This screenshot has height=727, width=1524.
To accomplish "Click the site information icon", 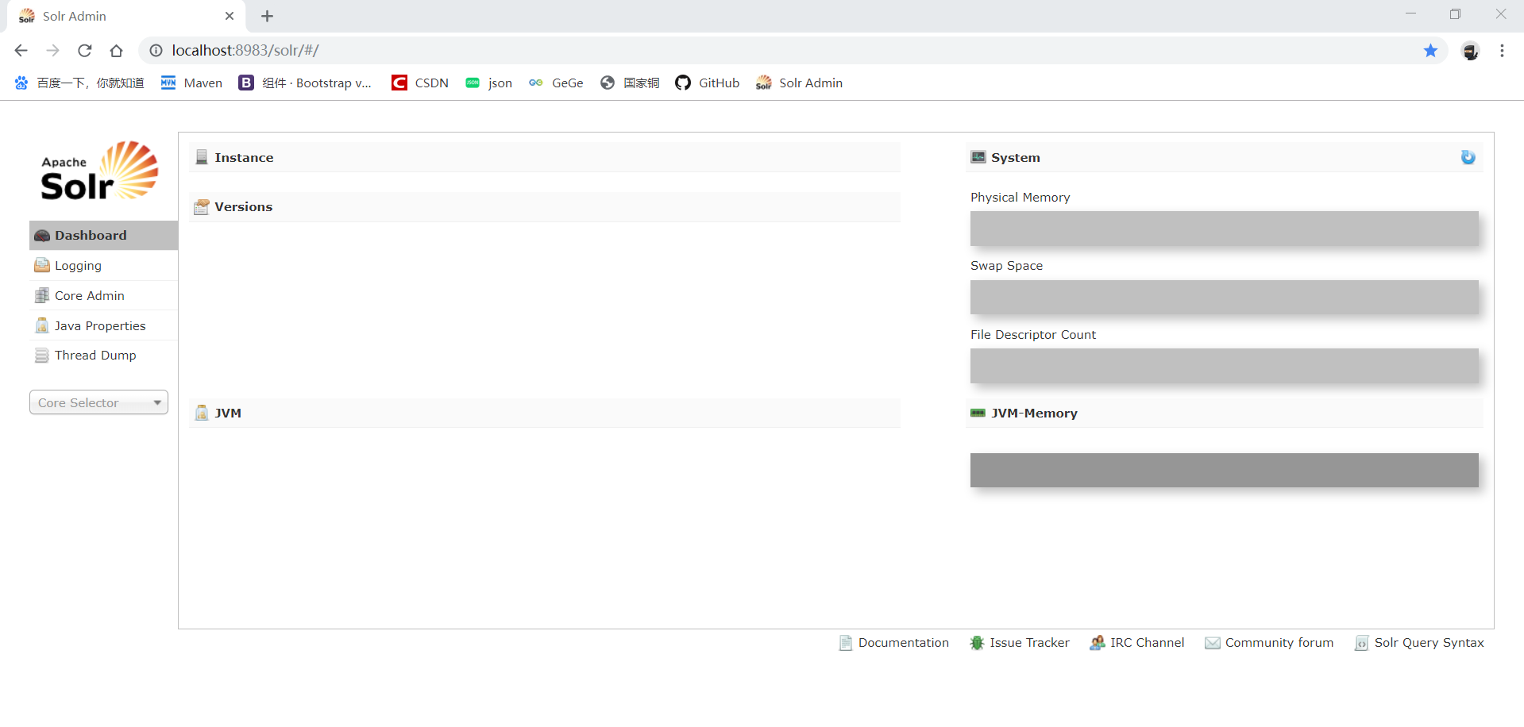I will [x=156, y=51].
